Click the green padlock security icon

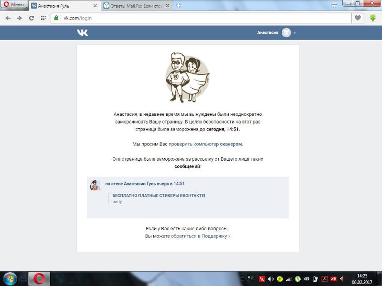56,18
